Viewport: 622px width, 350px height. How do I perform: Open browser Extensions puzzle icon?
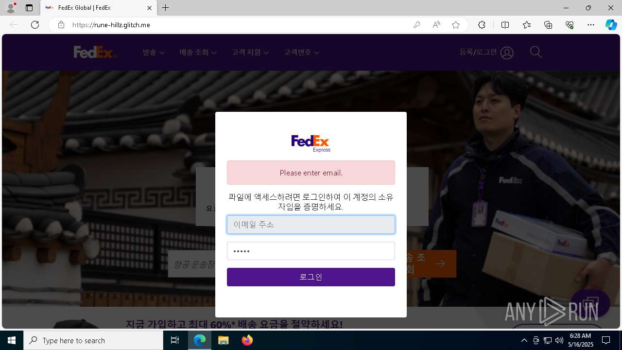tap(482, 25)
